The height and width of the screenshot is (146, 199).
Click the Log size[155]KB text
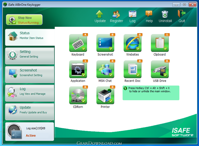tap(36, 128)
